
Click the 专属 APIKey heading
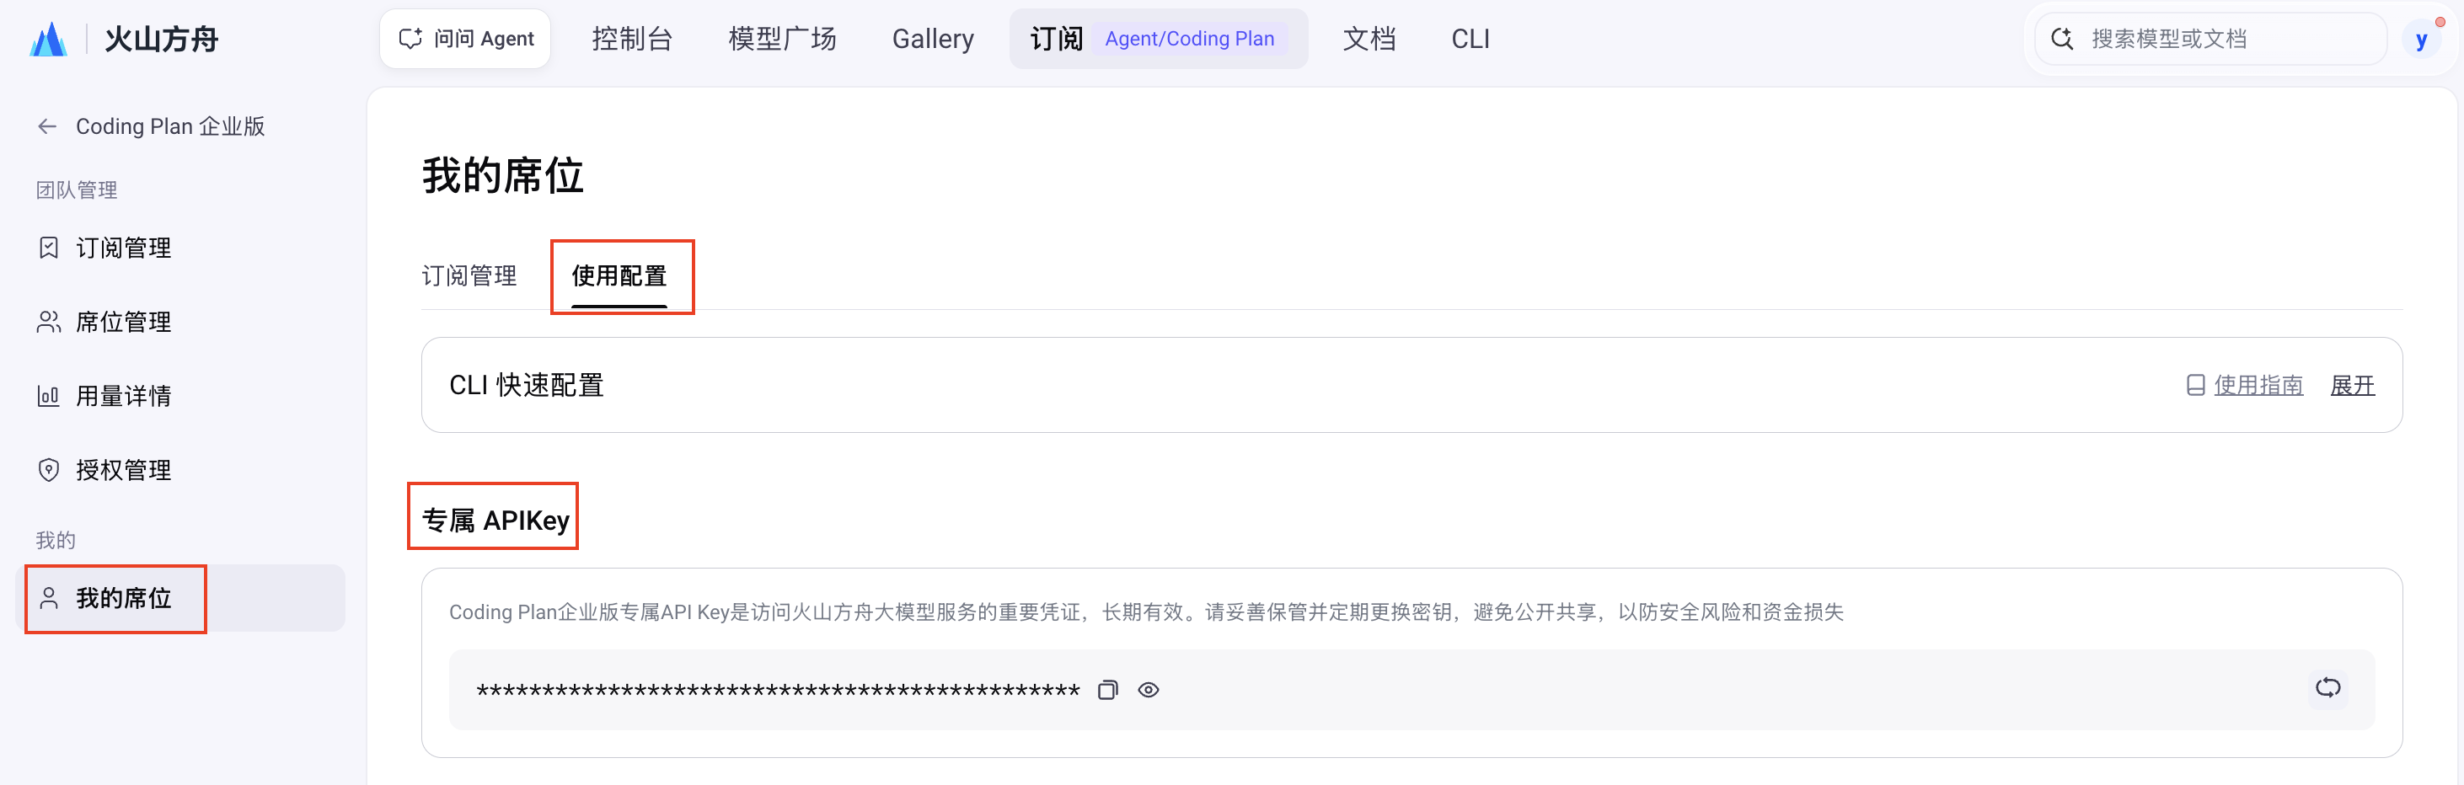tap(495, 521)
